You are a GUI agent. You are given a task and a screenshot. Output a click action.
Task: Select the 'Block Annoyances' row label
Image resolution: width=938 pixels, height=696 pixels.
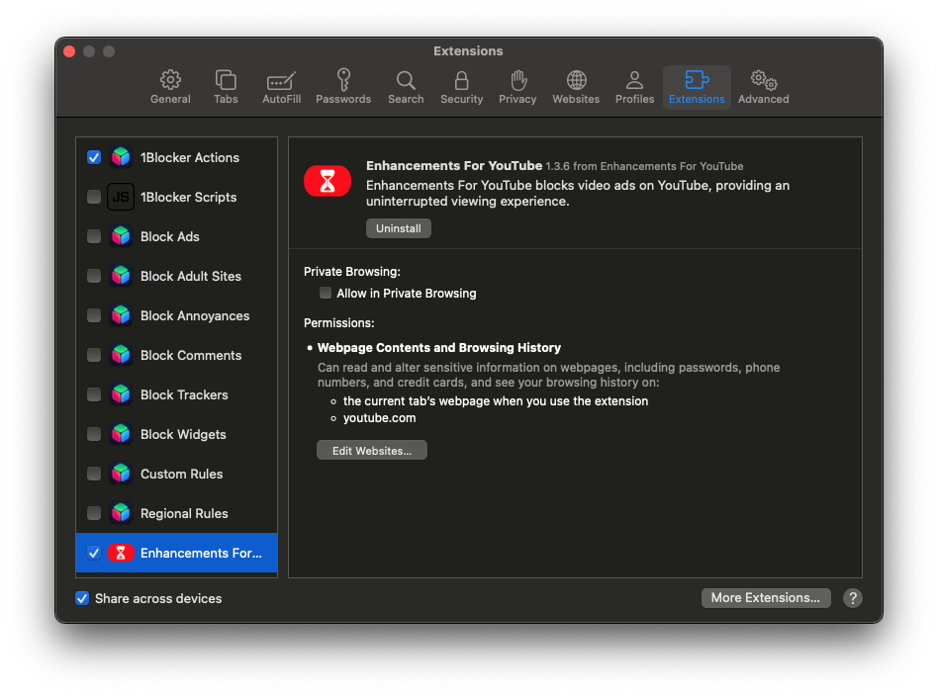tap(195, 315)
